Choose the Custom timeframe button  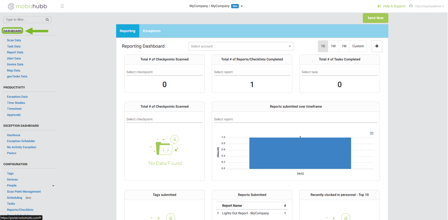(x=358, y=46)
